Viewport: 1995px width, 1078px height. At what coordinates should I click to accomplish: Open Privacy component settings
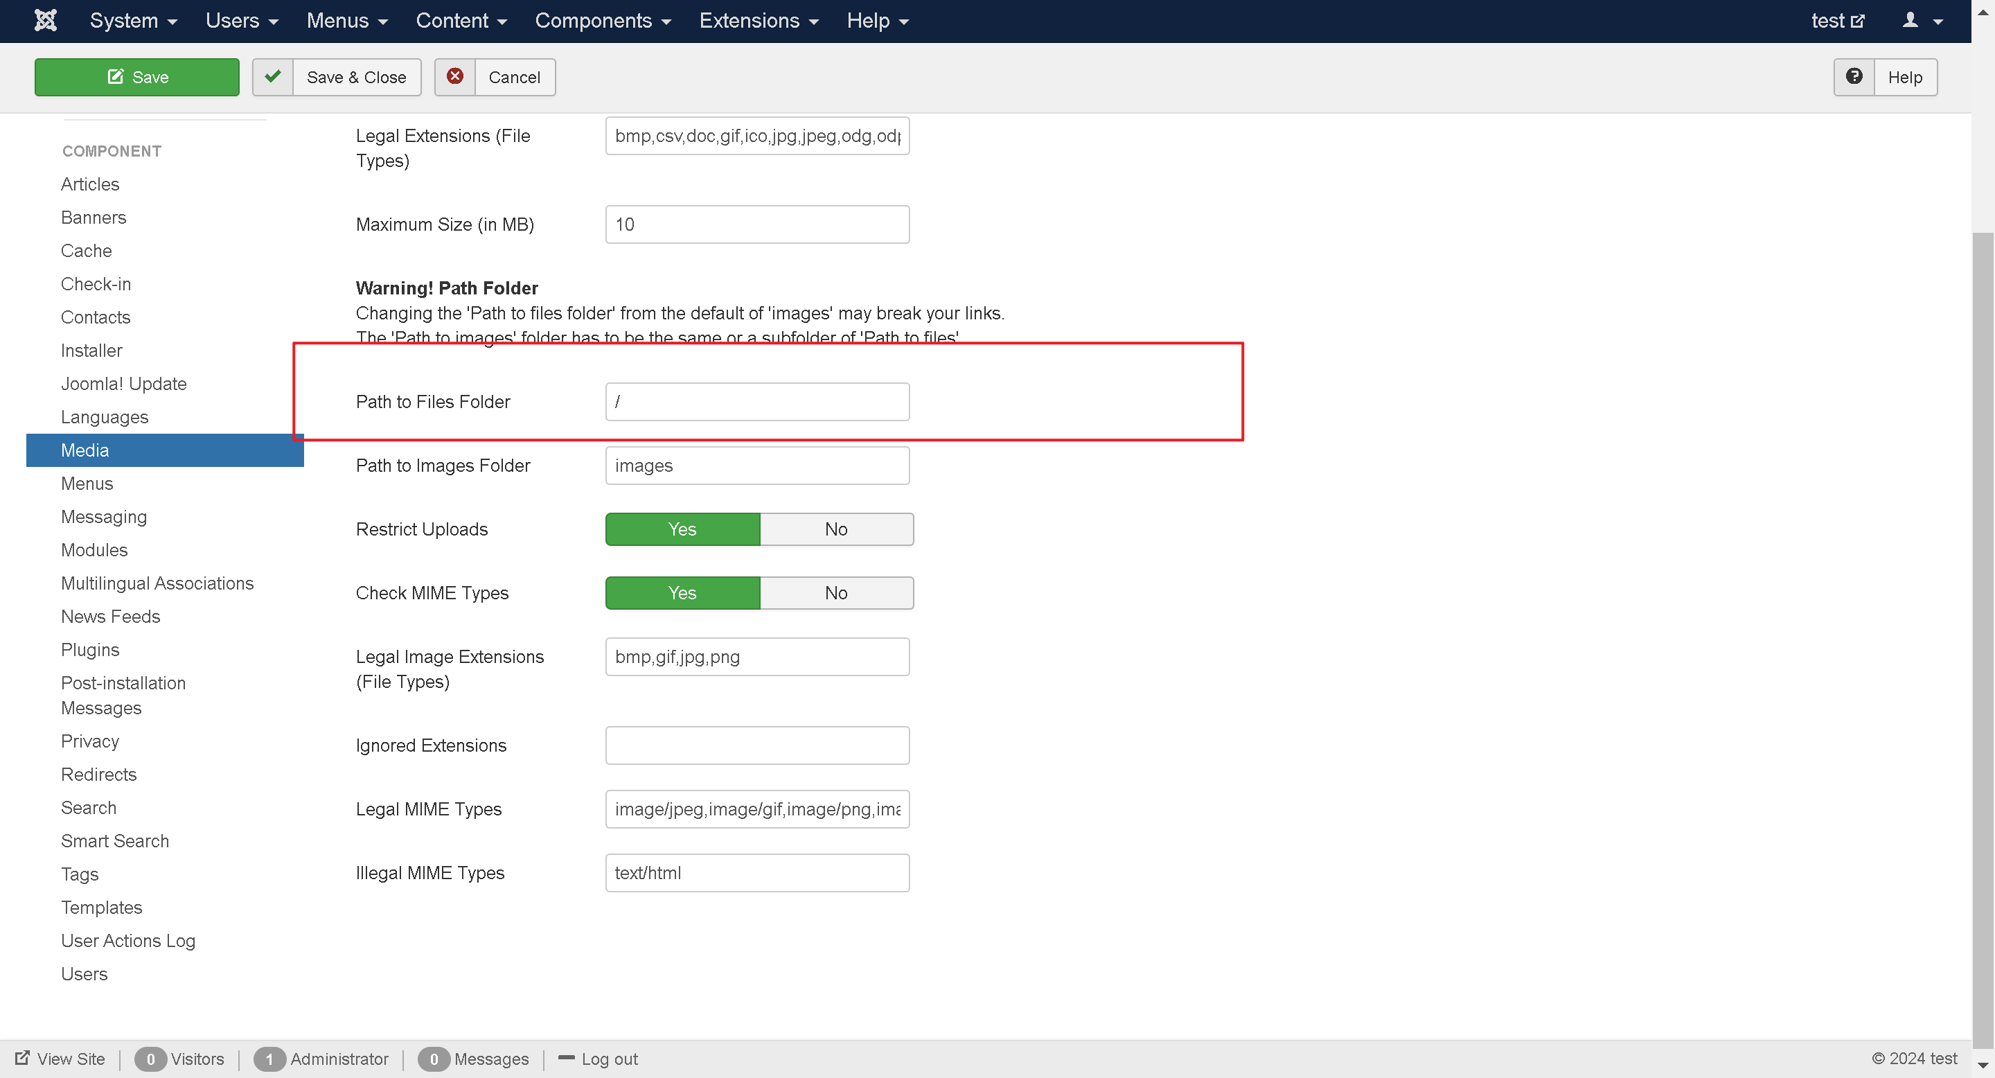[90, 741]
